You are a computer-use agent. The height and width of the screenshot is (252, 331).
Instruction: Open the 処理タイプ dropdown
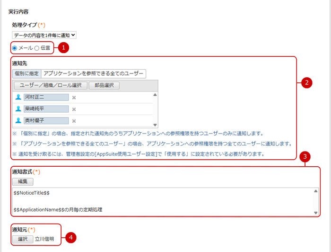coord(44,35)
